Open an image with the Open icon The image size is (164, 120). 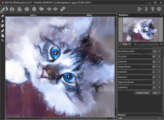point(12,9)
